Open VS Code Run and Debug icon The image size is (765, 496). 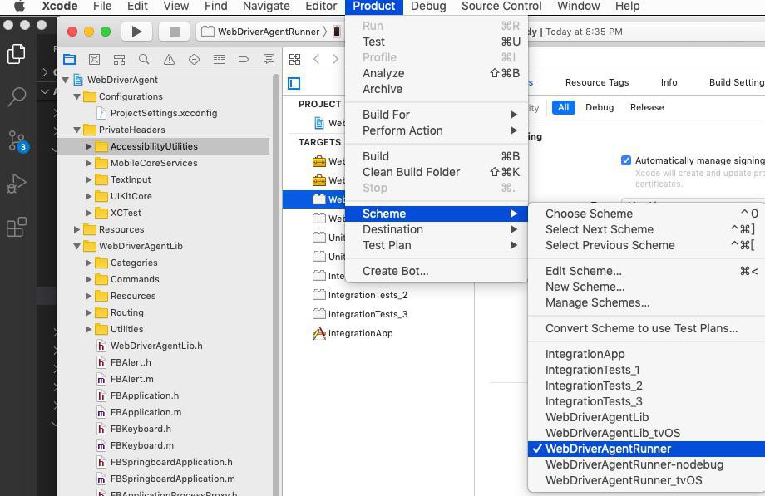point(16,184)
